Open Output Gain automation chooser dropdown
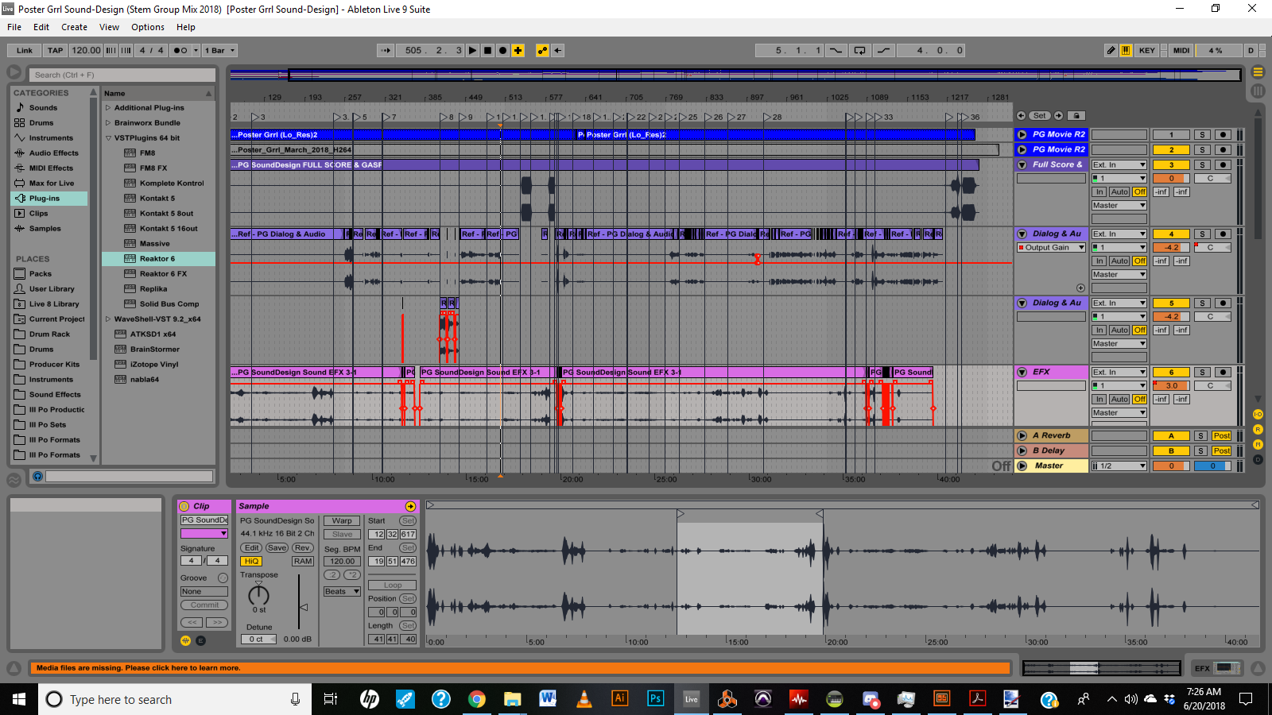The height and width of the screenshot is (715, 1272). pyautogui.click(x=1051, y=248)
